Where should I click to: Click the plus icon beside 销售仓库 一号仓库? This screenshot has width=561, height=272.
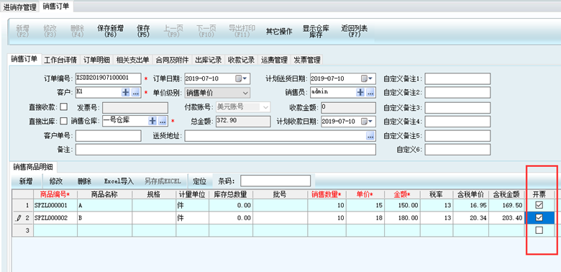[152, 121]
